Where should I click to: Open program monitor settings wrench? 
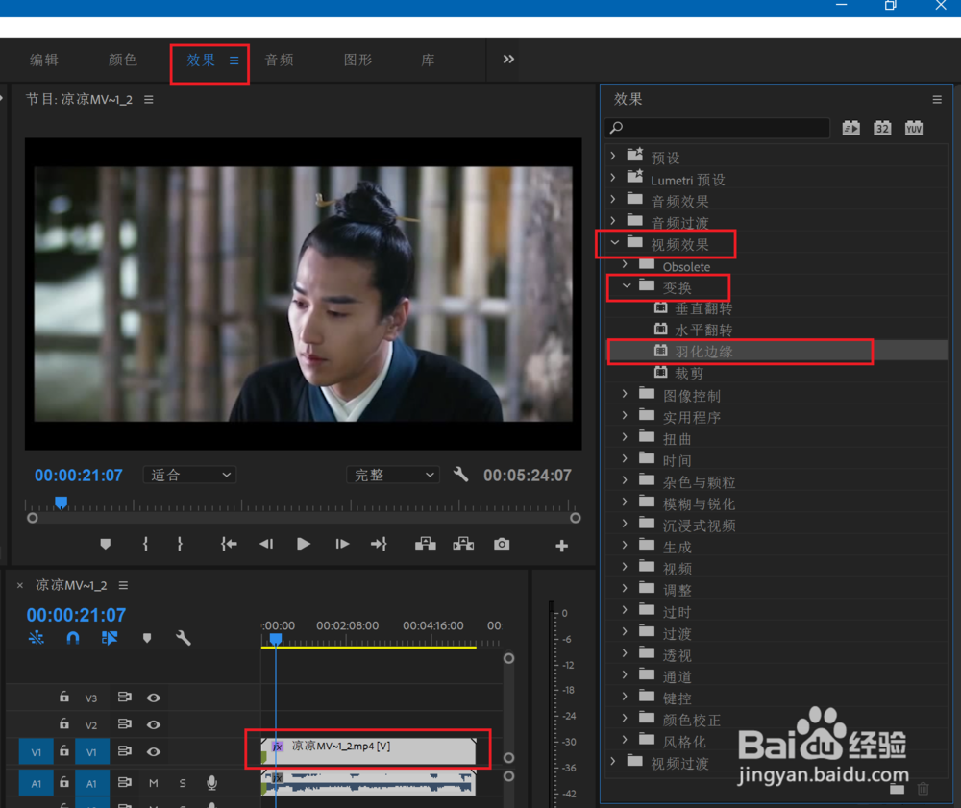(461, 475)
